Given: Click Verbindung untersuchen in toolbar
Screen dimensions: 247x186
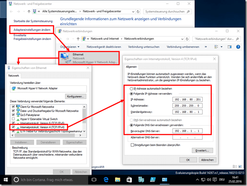Looking at the screenshot, I should (x=144, y=47).
